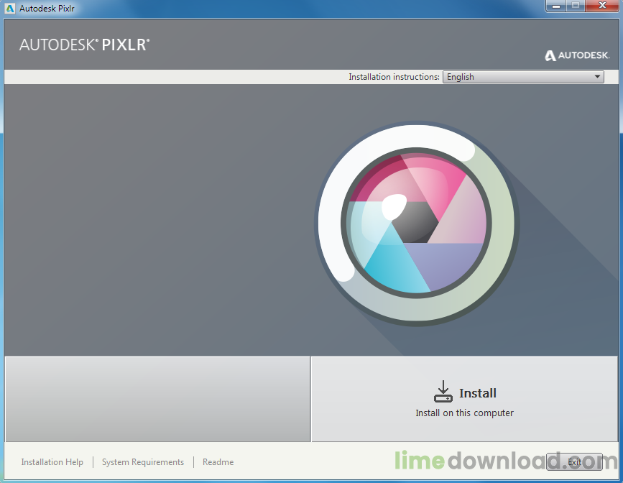The image size is (623, 483).
Task: Click the AUTODESK PIXLR heading text
Action: 85,45
